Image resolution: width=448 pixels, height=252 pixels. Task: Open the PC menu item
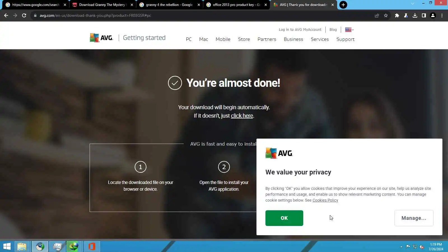[x=189, y=39]
